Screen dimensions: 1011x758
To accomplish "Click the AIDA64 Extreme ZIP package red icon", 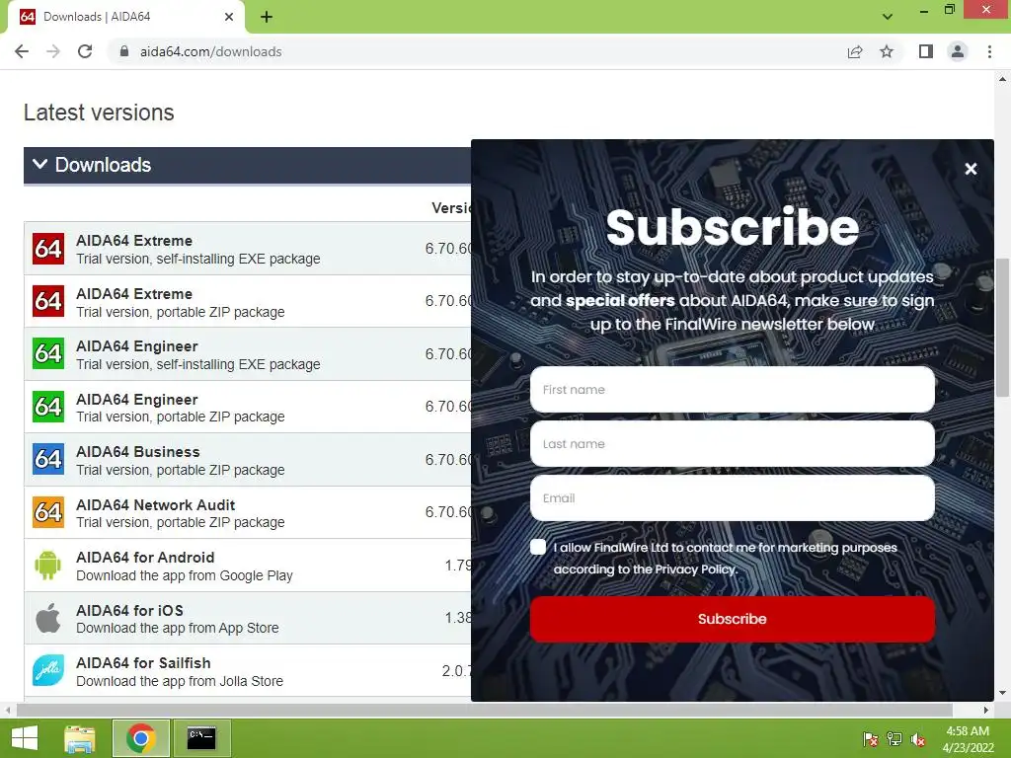I will (48, 302).
